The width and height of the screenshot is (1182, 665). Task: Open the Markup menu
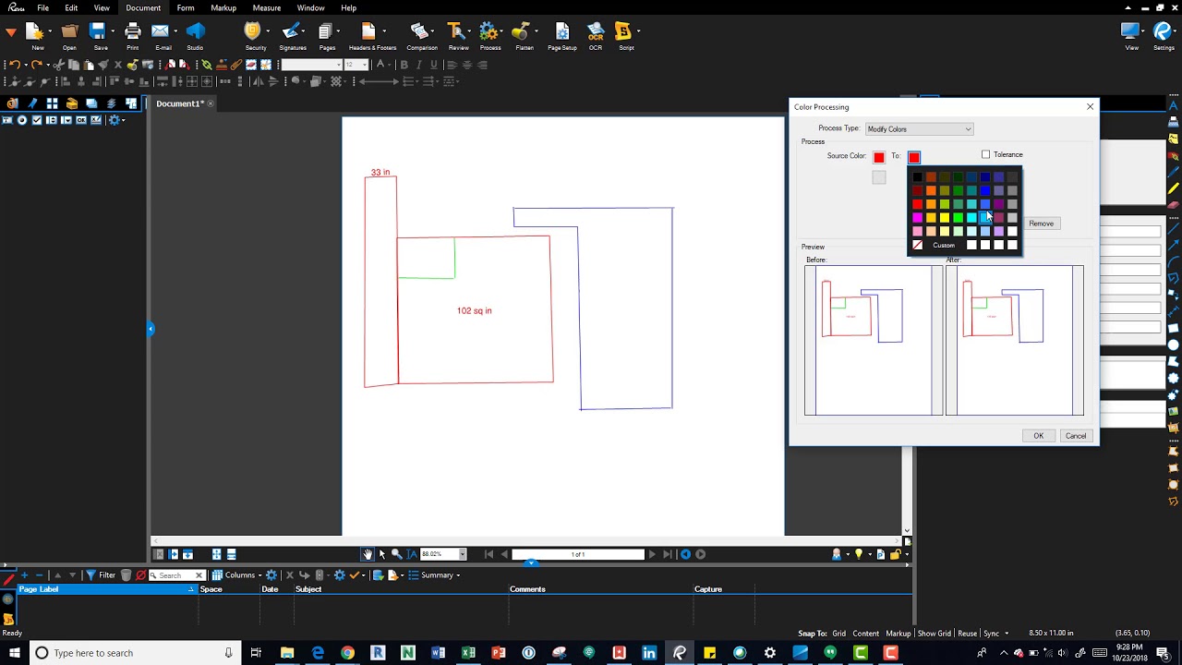pos(223,8)
